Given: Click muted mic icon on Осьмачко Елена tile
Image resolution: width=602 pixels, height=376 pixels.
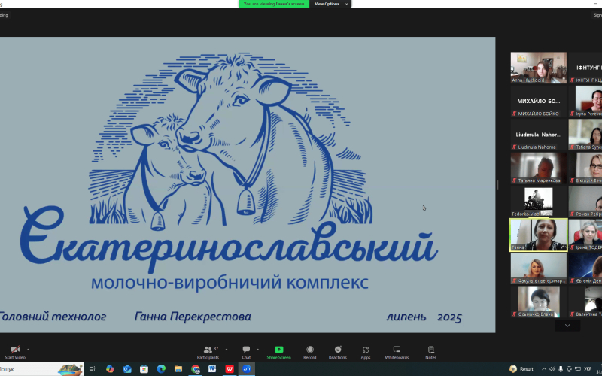Looking at the screenshot, I should click(x=515, y=314).
